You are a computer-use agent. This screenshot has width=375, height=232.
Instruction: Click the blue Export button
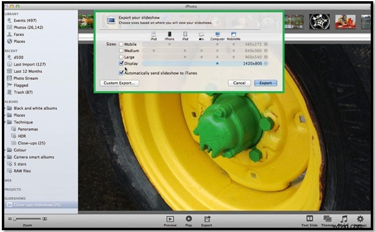pyautogui.click(x=265, y=83)
